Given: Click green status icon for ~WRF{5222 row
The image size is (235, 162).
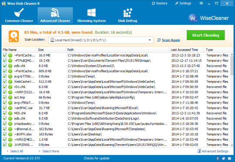Looking at the screenshot, I should pos(10,92).
